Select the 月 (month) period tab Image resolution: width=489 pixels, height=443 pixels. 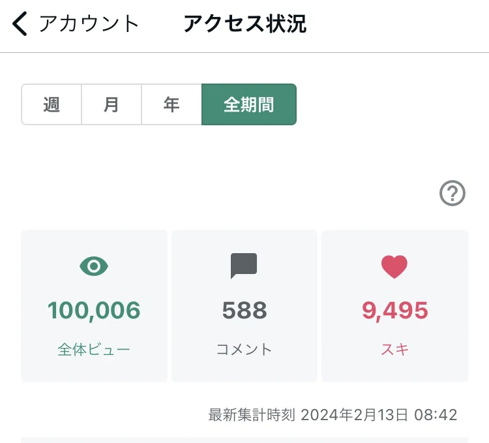(111, 104)
